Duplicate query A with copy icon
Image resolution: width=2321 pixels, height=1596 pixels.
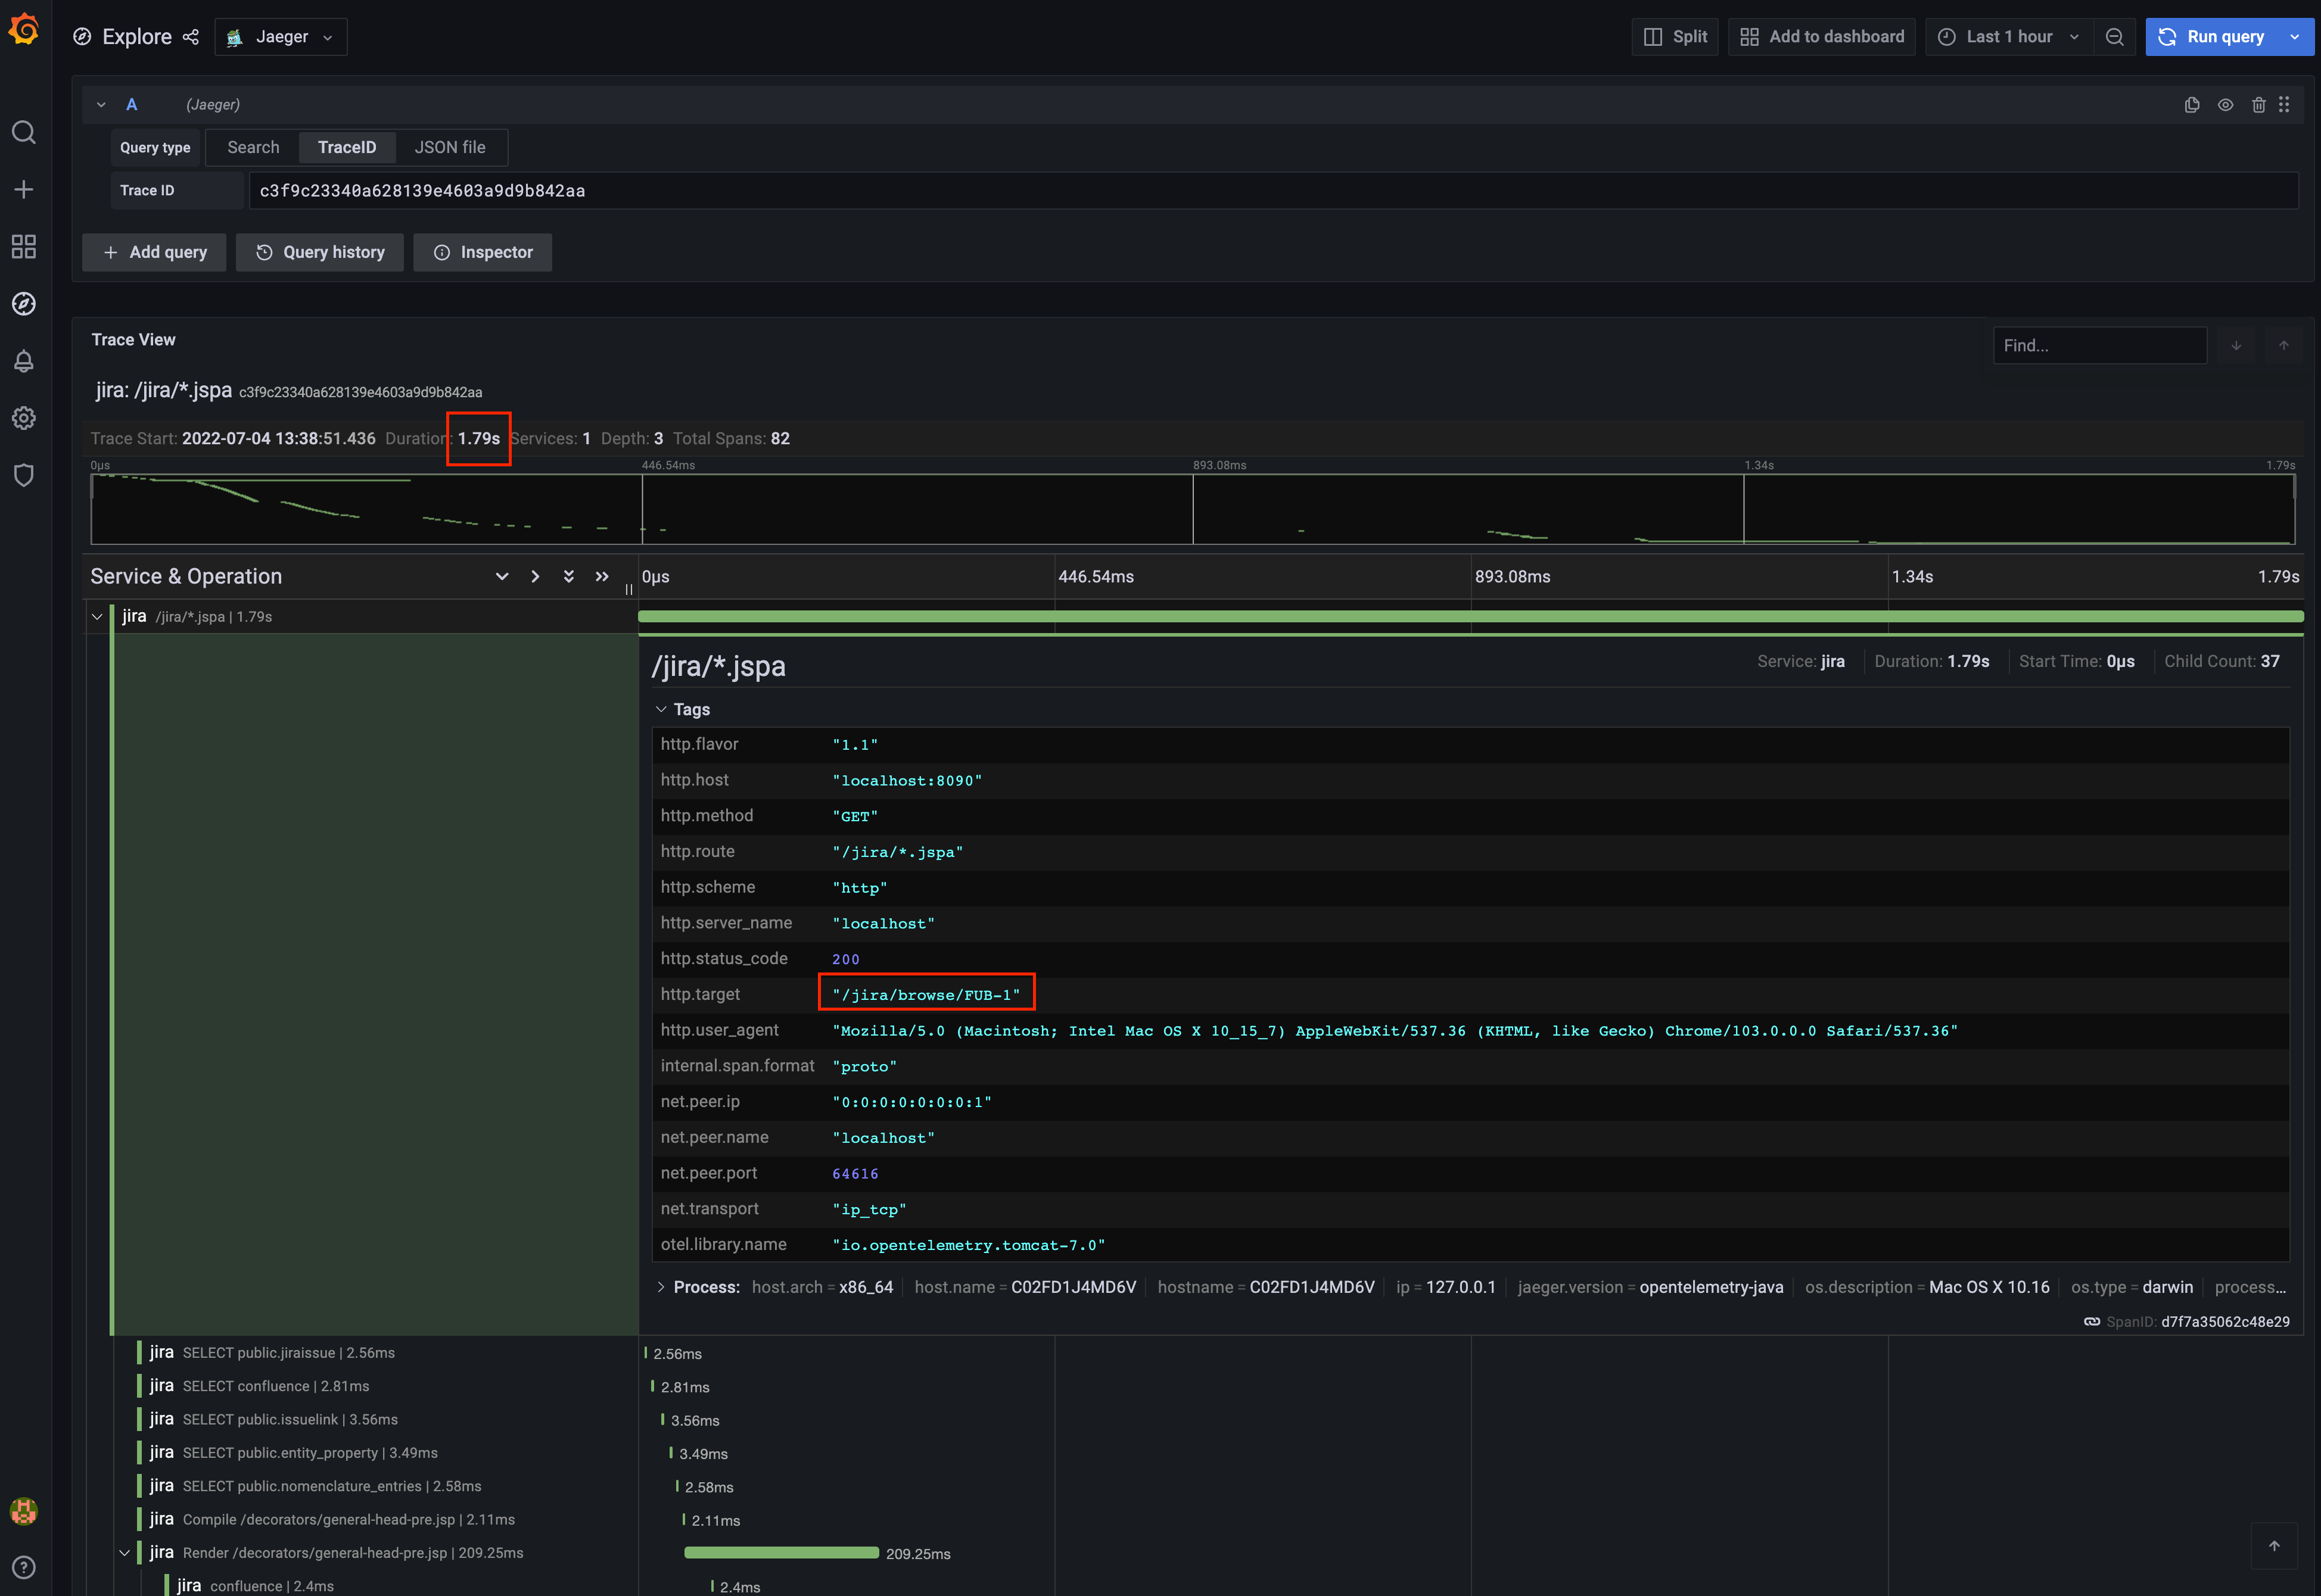[2192, 105]
